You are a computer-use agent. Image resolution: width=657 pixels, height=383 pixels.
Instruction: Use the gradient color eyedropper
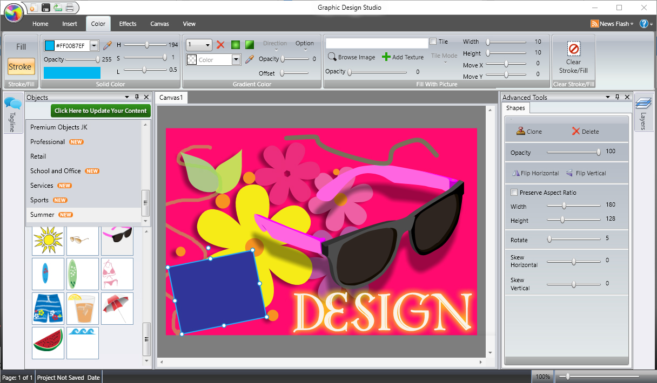coord(249,59)
